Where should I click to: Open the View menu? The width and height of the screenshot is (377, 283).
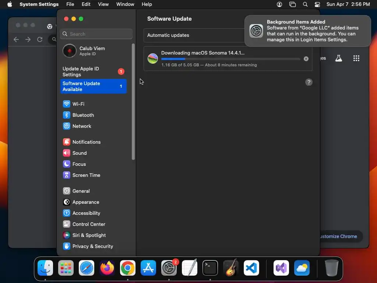pos(103,4)
